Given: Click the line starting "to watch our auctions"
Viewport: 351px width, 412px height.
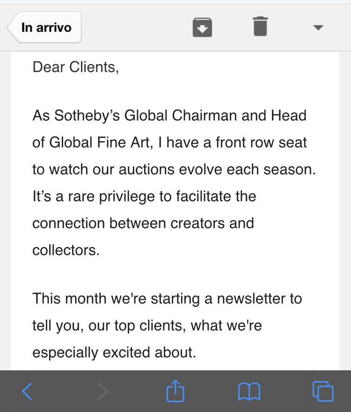Looking at the screenshot, I should [174, 169].
